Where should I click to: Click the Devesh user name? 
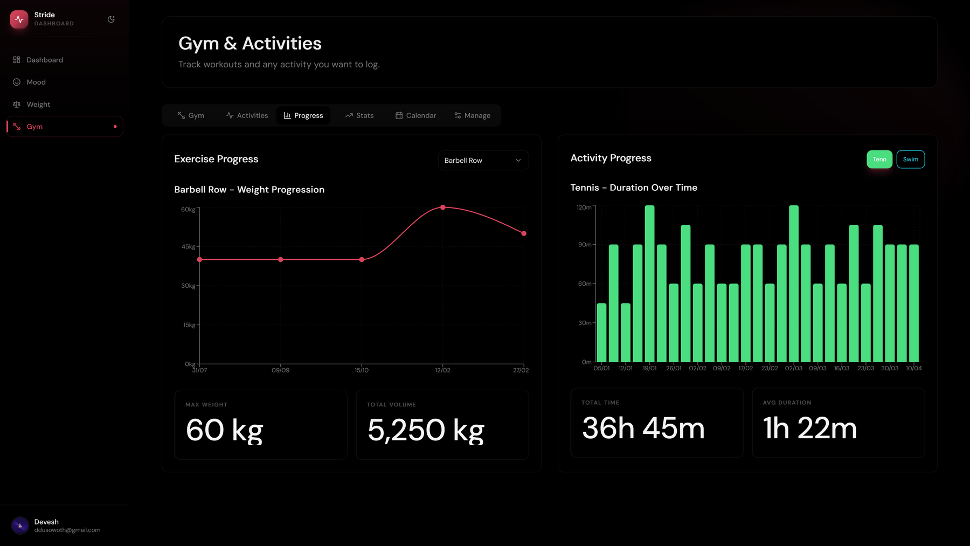[x=46, y=522]
